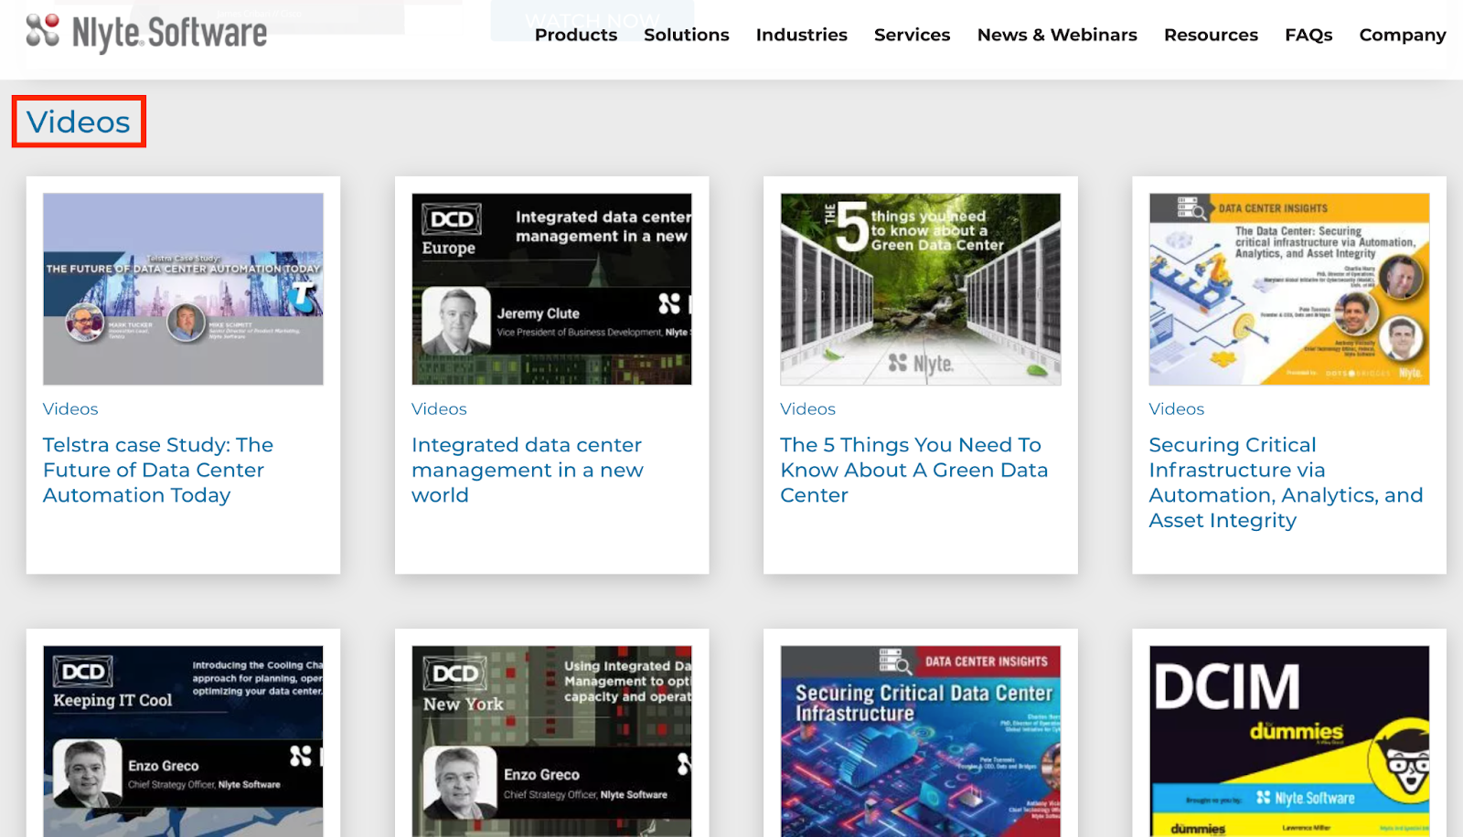This screenshot has height=837, width=1463.
Task: Open the Industries menu
Action: [x=802, y=35]
